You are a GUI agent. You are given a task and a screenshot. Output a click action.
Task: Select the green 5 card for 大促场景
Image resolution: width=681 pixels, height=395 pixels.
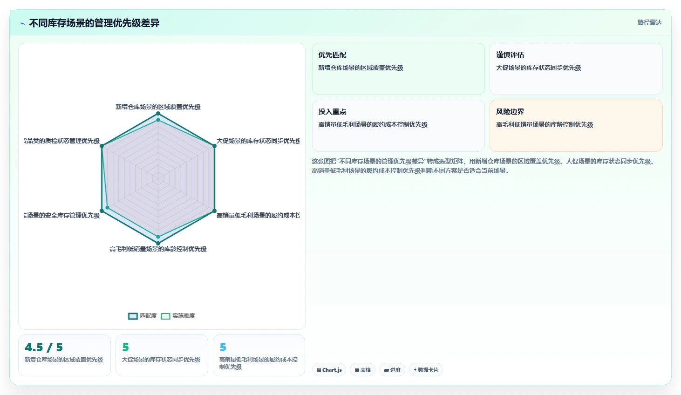[x=162, y=355]
